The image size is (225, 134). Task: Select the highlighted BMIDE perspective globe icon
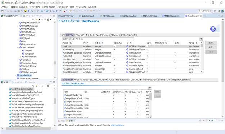pyautogui.click(x=222, y=11)
